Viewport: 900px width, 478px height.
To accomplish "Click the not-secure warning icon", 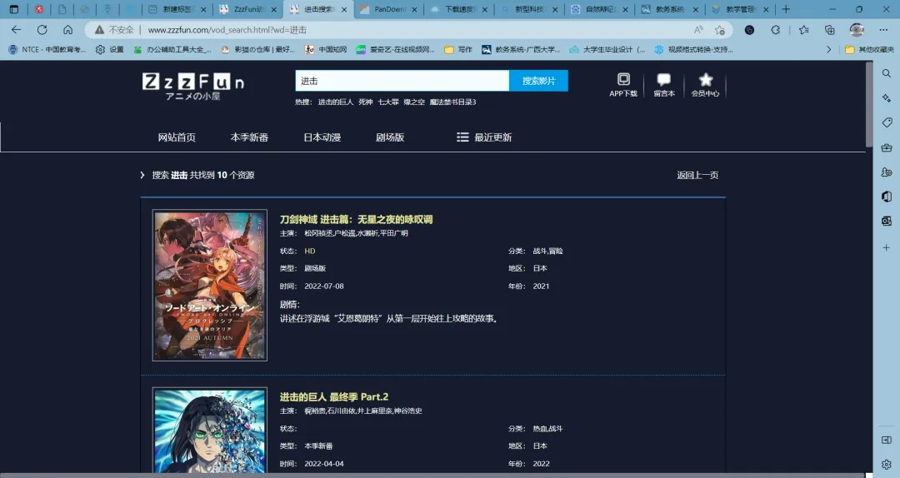I will [x=99, y=30].
